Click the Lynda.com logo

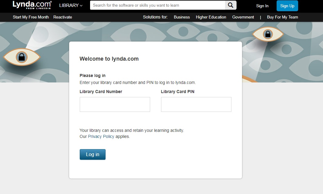click(x=32, y=5)
